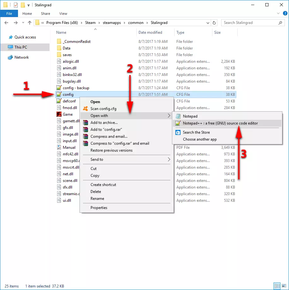This screenshot has height=290, width=289.
Task: Select the Manual PDF icon
Action: click(59, 148)
